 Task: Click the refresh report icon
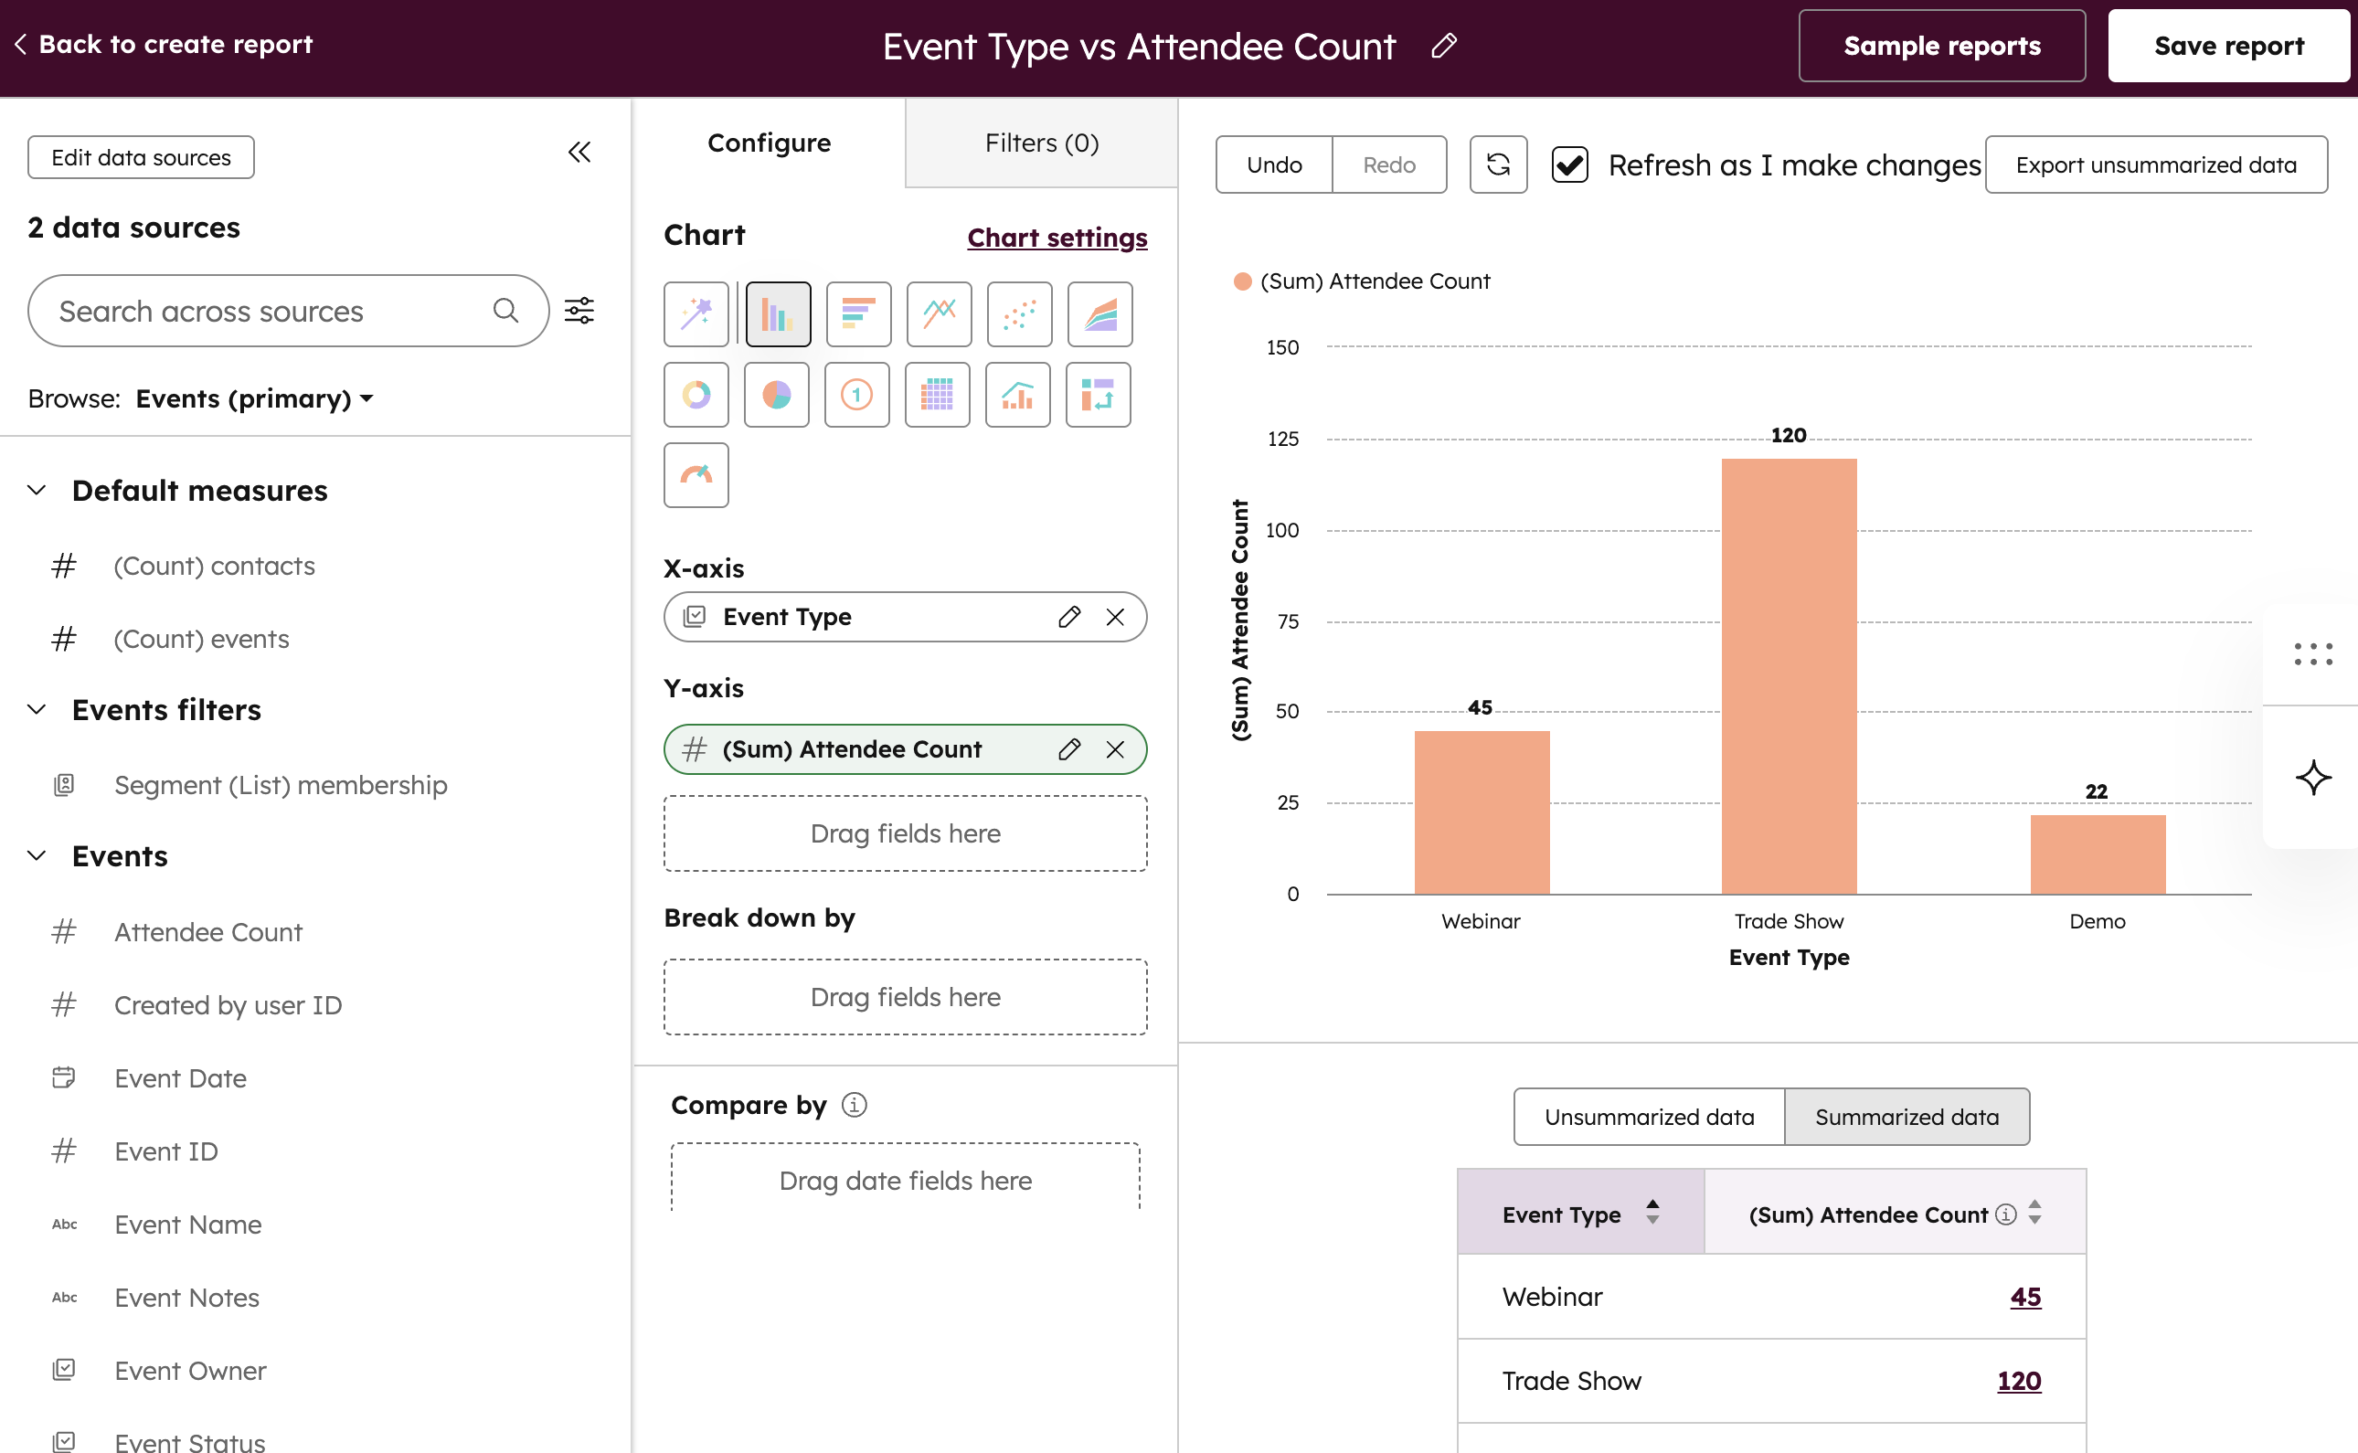tap(1498, 164)
